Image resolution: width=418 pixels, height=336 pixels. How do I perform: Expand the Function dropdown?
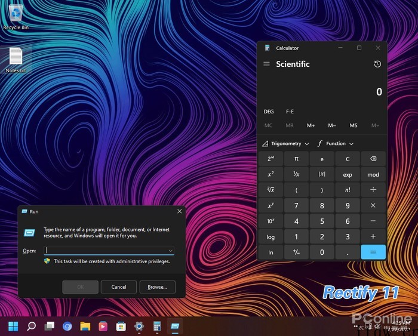pyautogui.click(x=336, y=144)
